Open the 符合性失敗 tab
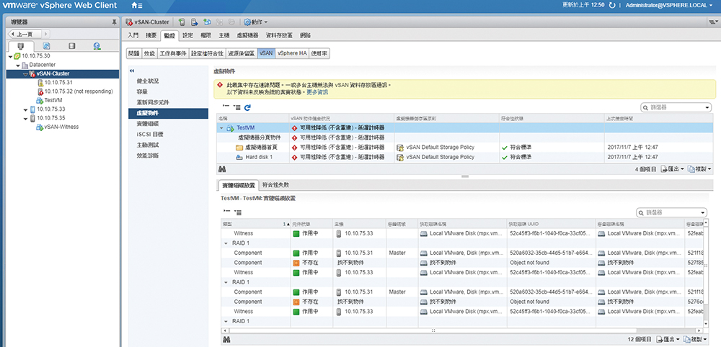 (275, 185)
